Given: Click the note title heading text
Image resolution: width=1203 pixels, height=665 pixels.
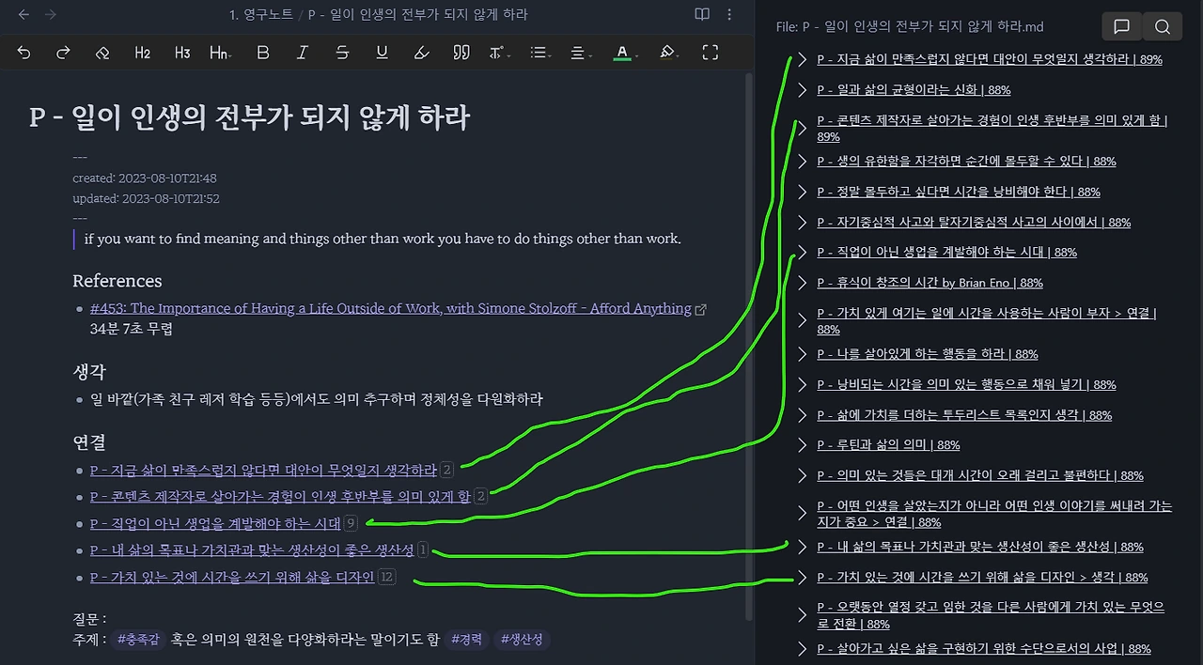Looking at the screenshot, I should point(249,117).
